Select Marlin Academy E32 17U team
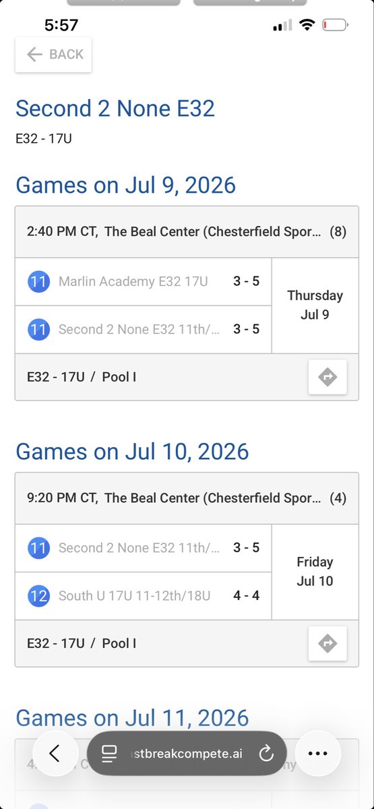The width and height of the screenshot is (374, 809). click(119, 281)
